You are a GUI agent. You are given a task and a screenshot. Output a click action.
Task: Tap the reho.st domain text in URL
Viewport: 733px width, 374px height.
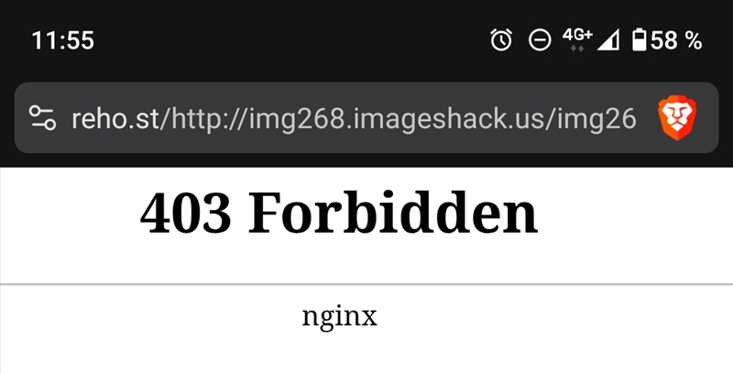[x=116, y=119]
